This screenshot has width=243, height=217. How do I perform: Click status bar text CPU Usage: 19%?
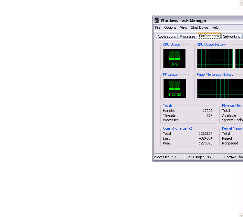coord(199,157)
